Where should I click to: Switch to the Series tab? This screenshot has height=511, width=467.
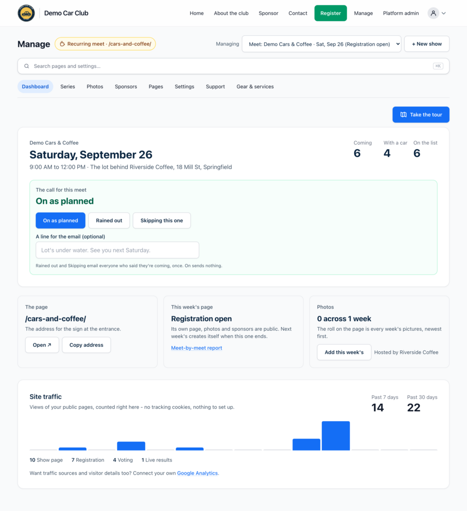[x=68, y=87]
